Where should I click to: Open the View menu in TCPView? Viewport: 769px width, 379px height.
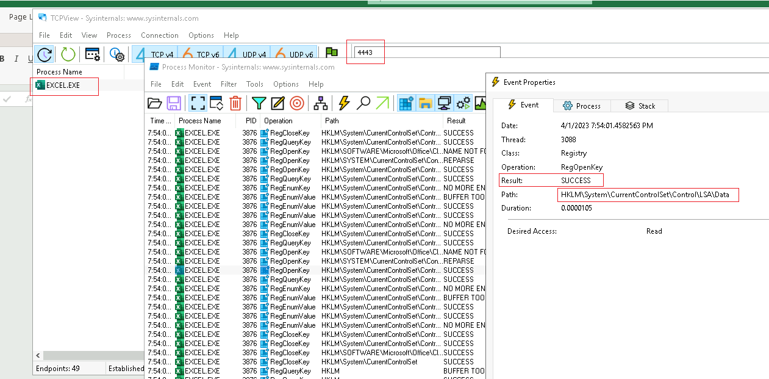point(90,35)
